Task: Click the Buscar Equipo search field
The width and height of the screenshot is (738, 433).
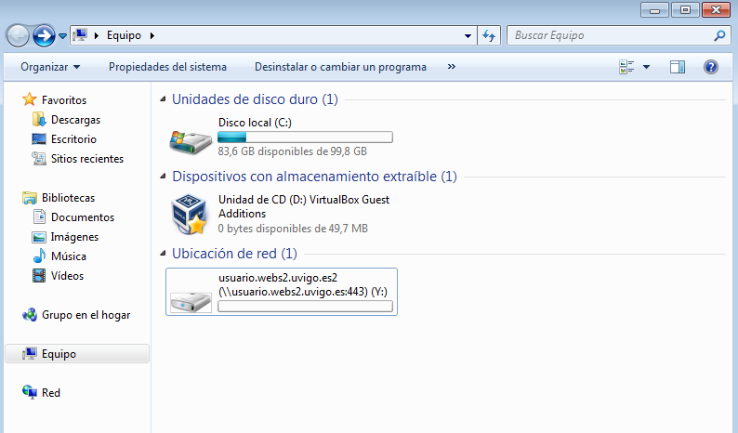Action: pos(609,35)
